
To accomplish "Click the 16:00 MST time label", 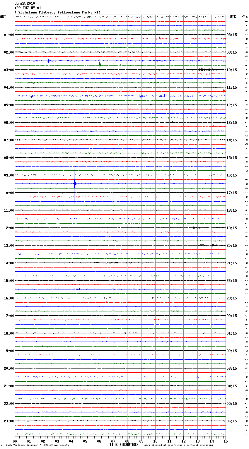I will [9, 298].
